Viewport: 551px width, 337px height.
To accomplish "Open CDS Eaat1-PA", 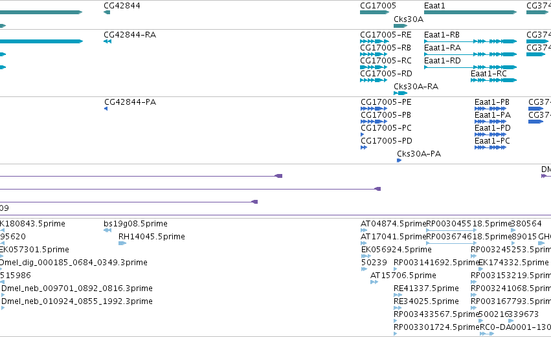I will 493,115.
